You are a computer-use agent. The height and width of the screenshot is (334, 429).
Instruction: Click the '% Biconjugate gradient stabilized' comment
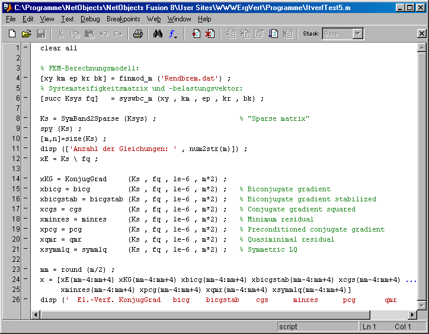coord(308,199)
